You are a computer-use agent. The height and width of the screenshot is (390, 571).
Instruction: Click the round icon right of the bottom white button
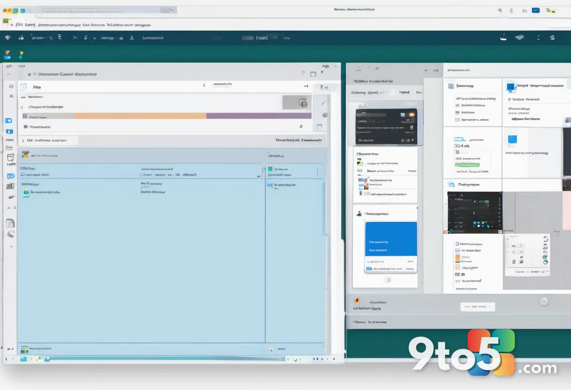(544, 301)
